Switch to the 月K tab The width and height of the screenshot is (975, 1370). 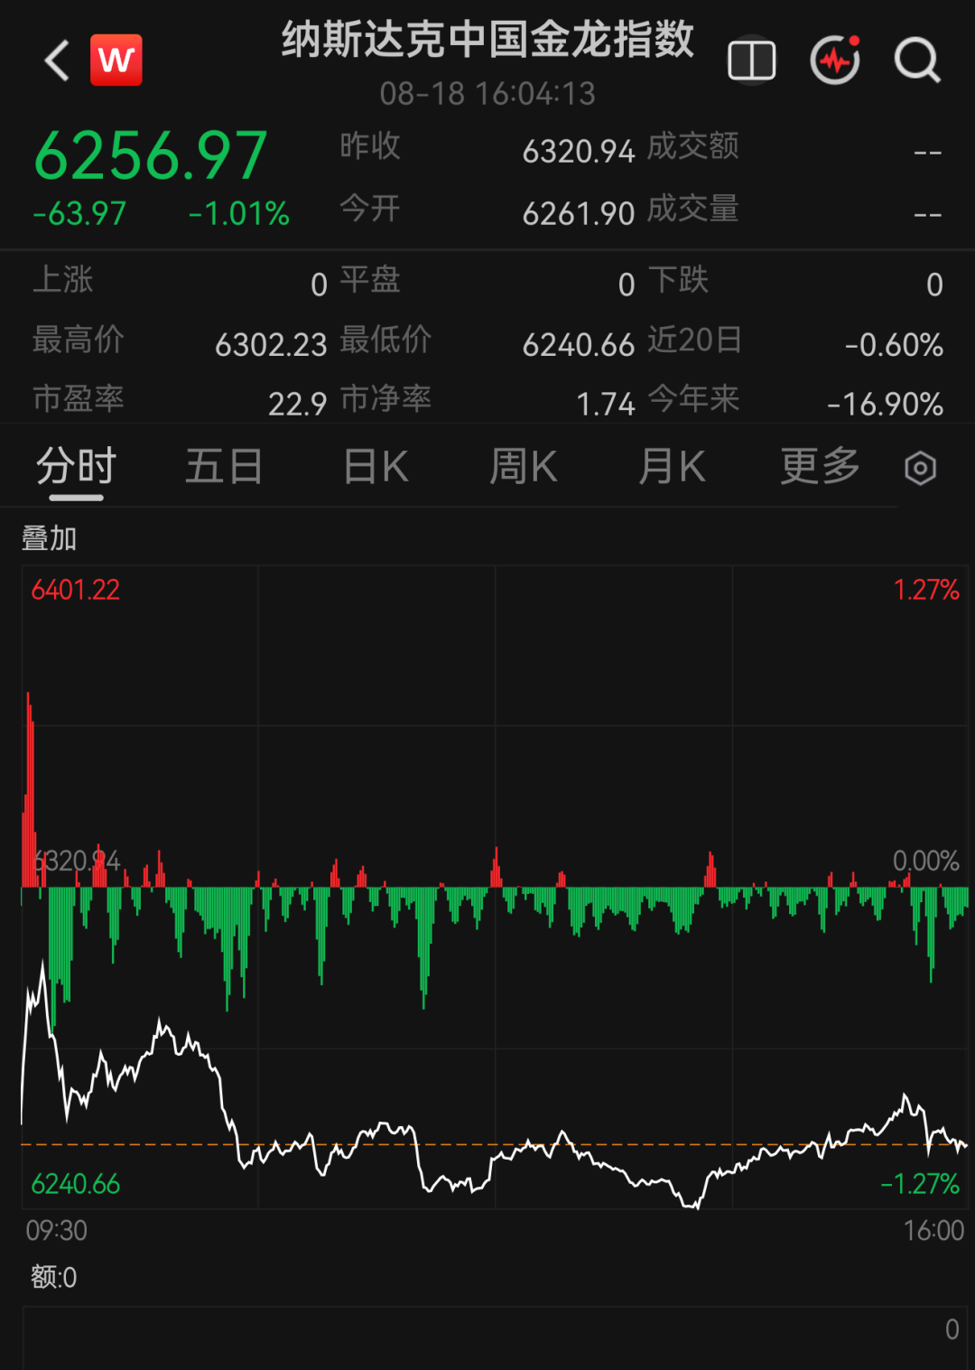point(672,467)
